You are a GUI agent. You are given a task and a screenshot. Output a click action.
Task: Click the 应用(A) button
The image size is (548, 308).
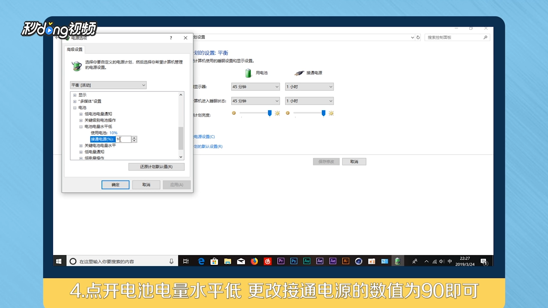[x=177, y=185]
